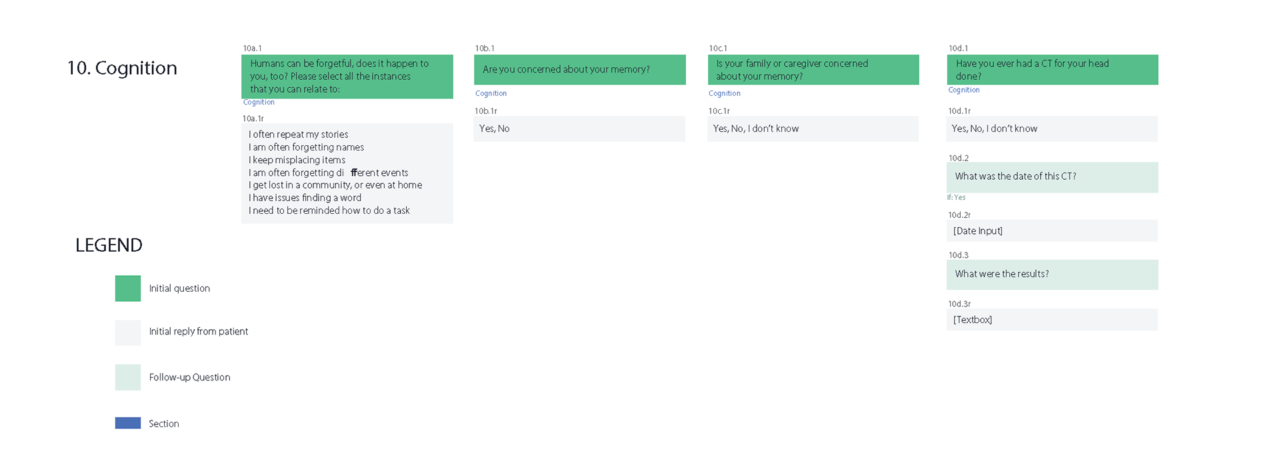Click the 10d.3 identifier label
Viewport: 1280px width, 459px height.
(x=959, y=255)
